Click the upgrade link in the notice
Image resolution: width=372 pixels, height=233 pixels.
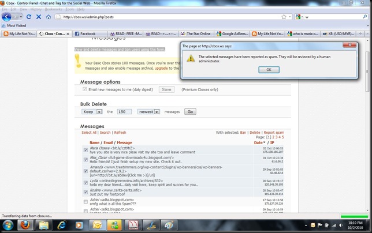[161, 68]
